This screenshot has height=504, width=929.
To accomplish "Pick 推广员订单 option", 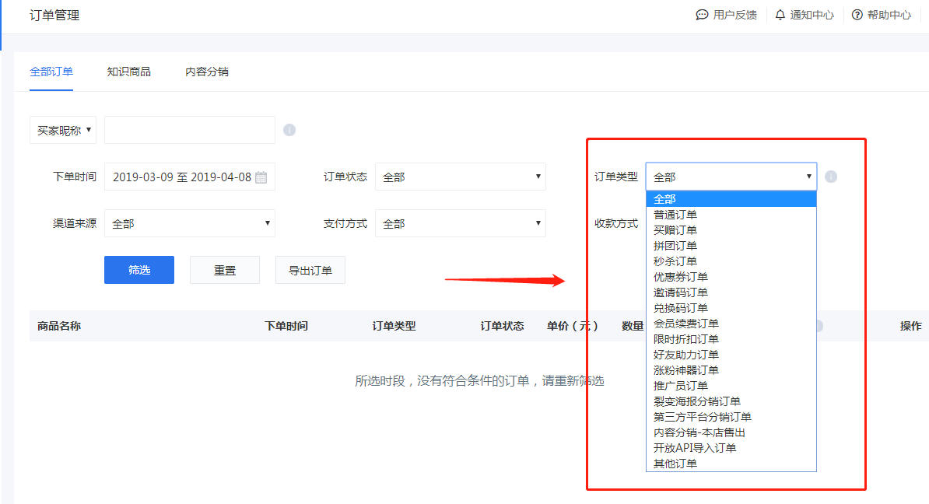I will 731,386.
